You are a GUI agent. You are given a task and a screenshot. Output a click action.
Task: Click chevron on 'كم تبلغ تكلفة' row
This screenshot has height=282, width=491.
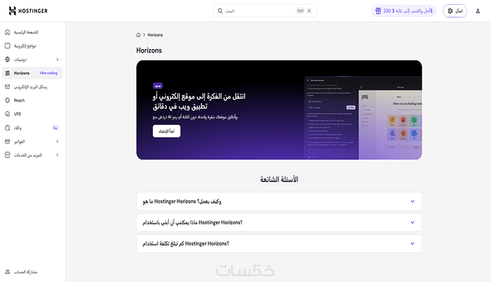click(412, 243)
